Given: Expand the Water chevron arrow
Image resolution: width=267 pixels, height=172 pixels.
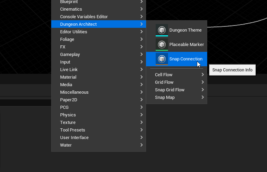Looking at the screenshot, I should coord(142,145).
